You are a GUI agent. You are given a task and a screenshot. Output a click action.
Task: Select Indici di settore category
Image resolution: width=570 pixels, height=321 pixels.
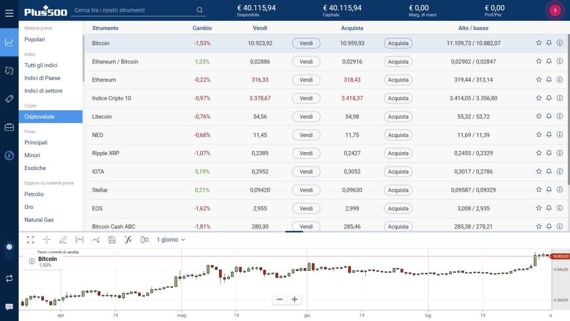[43, 91]
